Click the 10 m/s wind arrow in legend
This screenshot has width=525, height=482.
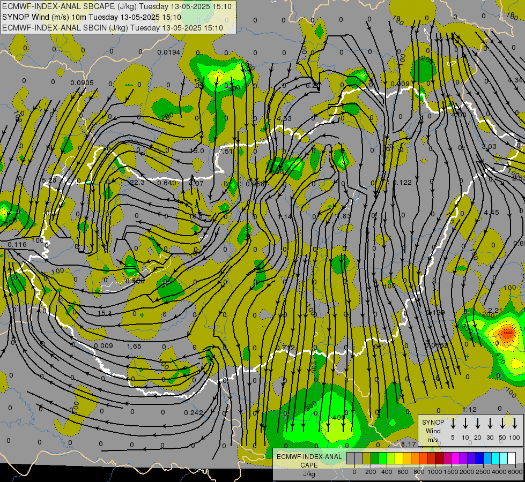point(465,424)
